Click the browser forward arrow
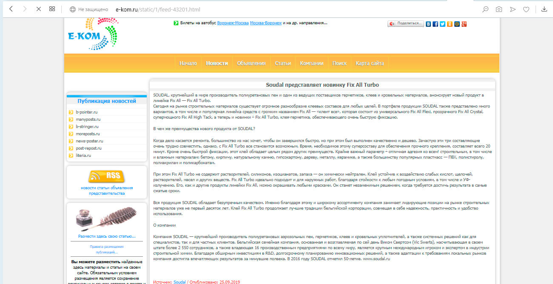This screenshot has height=284, width=553. [x=25, y=9]
